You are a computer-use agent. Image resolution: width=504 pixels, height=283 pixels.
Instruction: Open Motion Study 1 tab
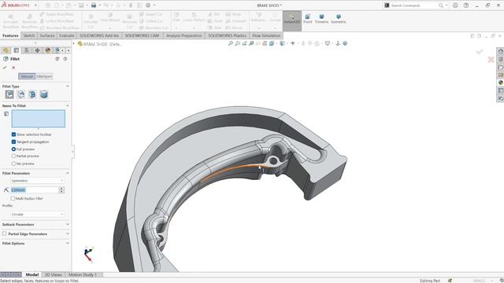click(83, 274)
